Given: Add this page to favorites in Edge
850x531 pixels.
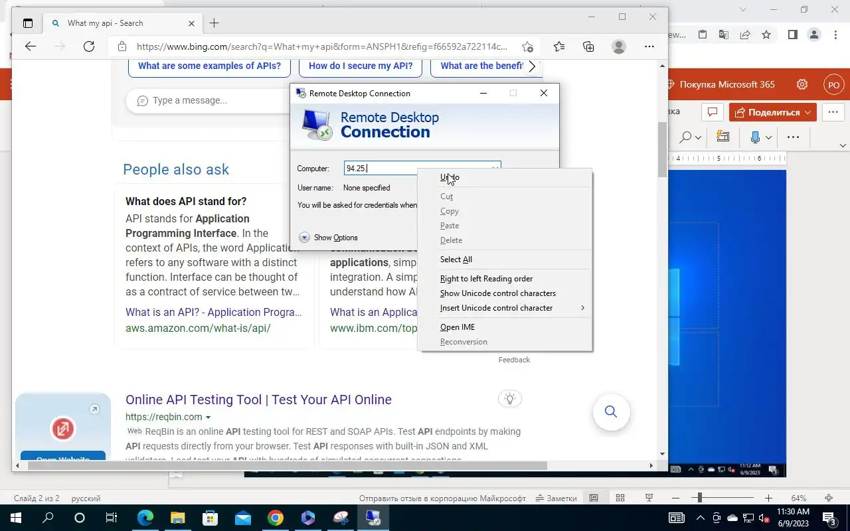Looking at the screenshot, I should pos(527,46).
